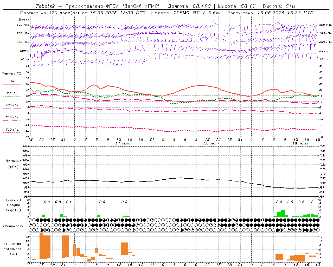Click the '17 июня' date label

(x=123, y=143)
